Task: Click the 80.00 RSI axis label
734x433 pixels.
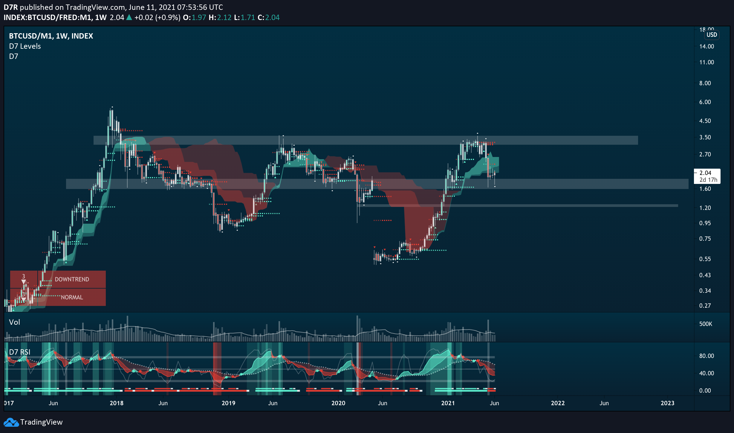Action: tap(707, 356)
